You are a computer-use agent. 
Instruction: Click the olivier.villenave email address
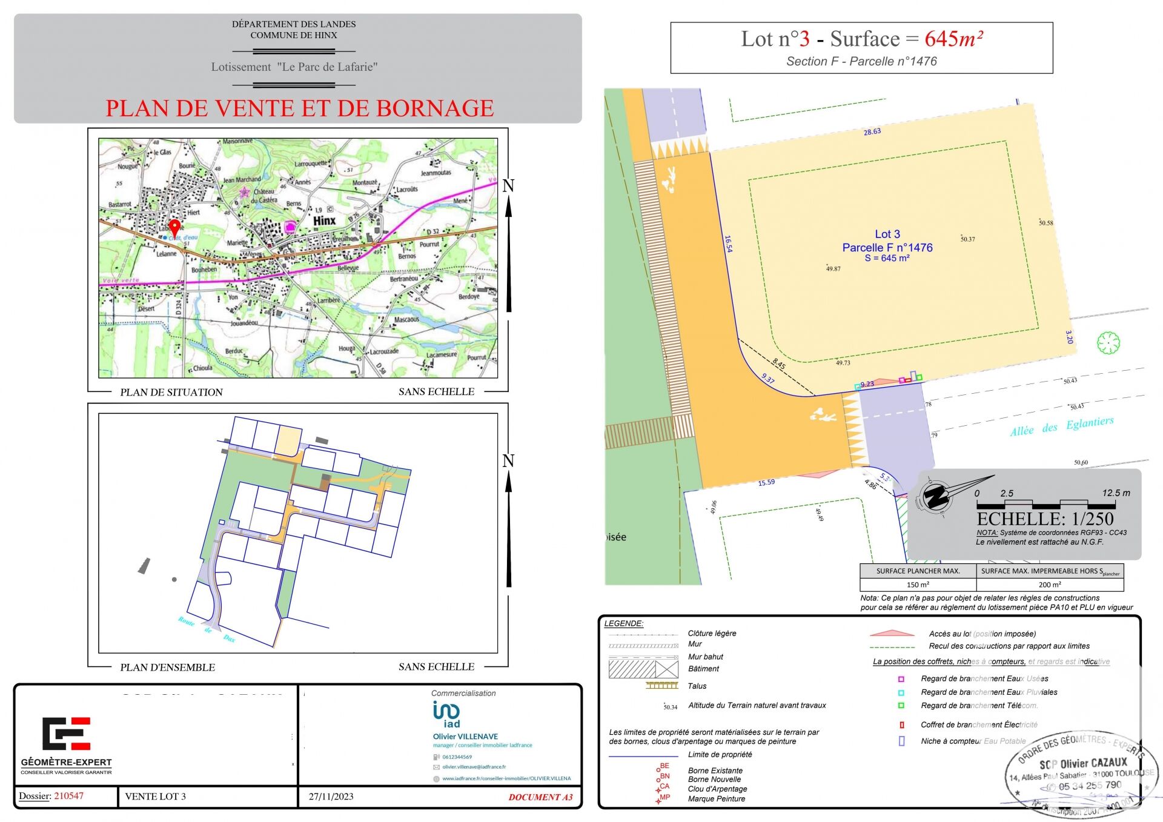(x=474, y=767)
